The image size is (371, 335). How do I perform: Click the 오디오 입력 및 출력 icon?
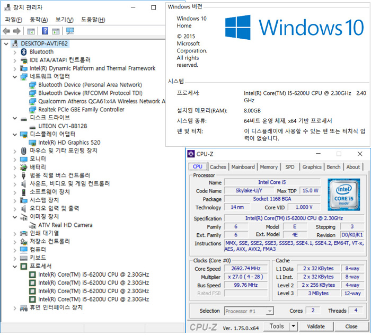24,209
